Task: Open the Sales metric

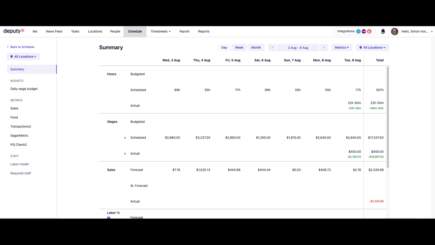Action: tap(14, 108)
